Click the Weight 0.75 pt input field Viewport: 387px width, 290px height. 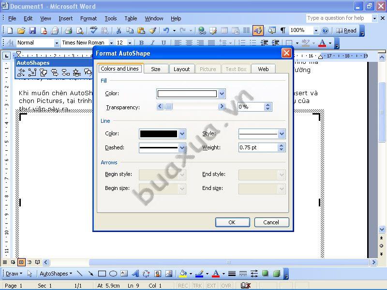coord(258,147)
